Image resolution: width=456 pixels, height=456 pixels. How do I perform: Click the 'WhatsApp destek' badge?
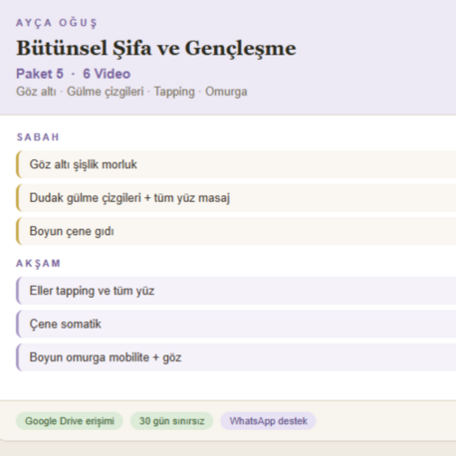[268, 421]
